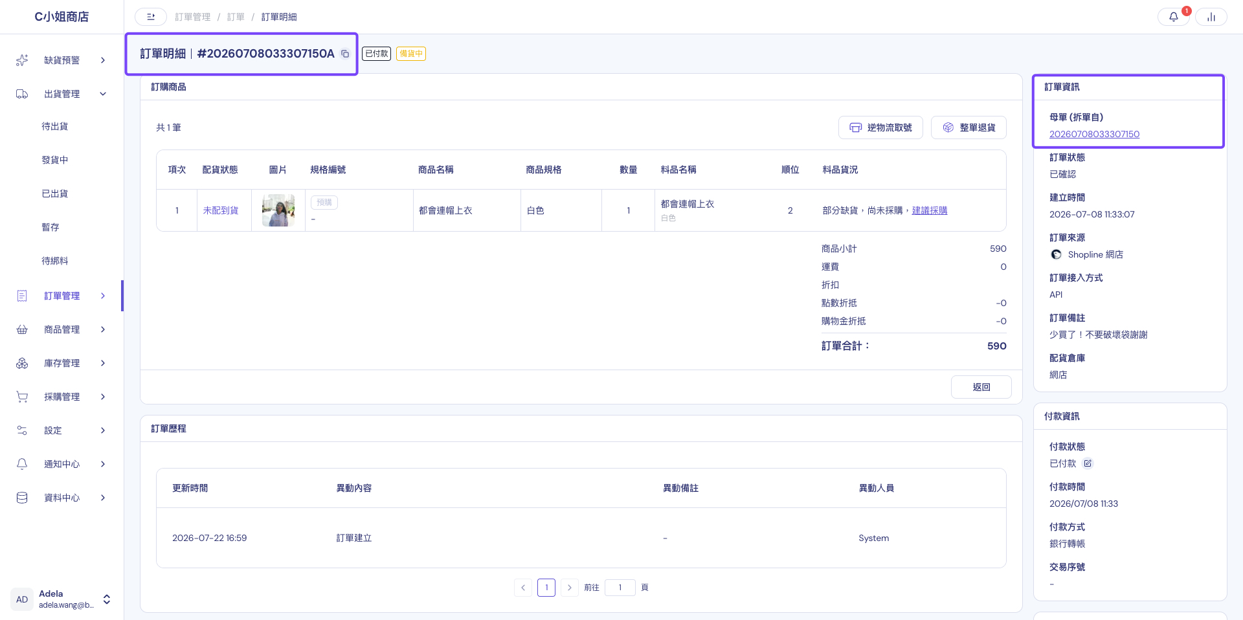
Task: Select page 1 in pagination
Action: [546, 588]
